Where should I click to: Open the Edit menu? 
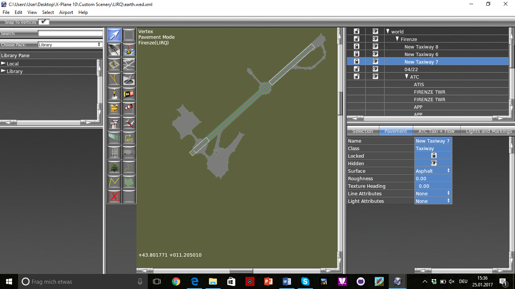[x=18, y=12]
